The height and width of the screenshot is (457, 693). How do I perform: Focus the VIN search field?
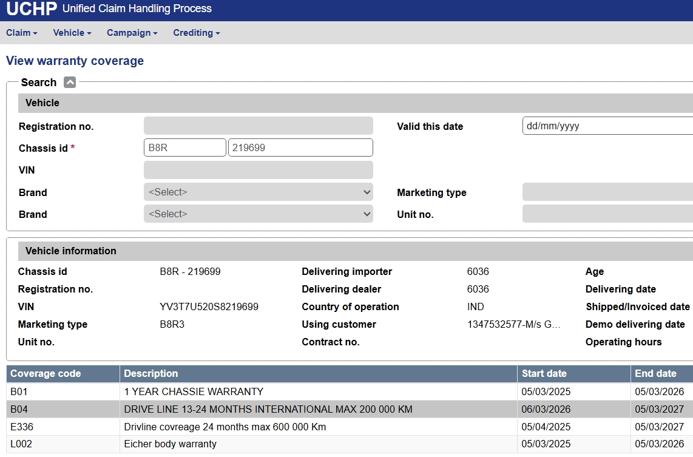258,170
